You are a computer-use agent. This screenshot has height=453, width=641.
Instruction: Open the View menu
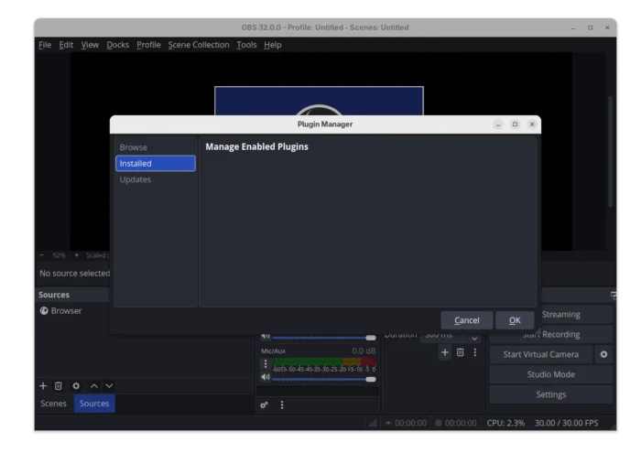(x=90, y=45)
